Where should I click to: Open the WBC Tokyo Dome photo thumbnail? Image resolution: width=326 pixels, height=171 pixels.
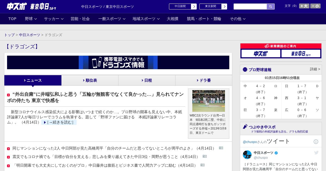click(x=209, y=101)
